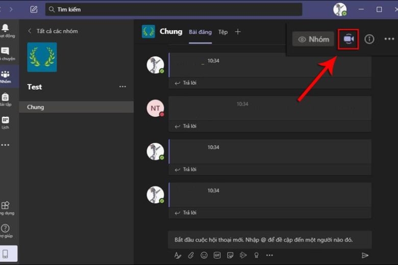Click the Chung channel header icon
The height and width of the screenshot is (265, 398).
148,32
